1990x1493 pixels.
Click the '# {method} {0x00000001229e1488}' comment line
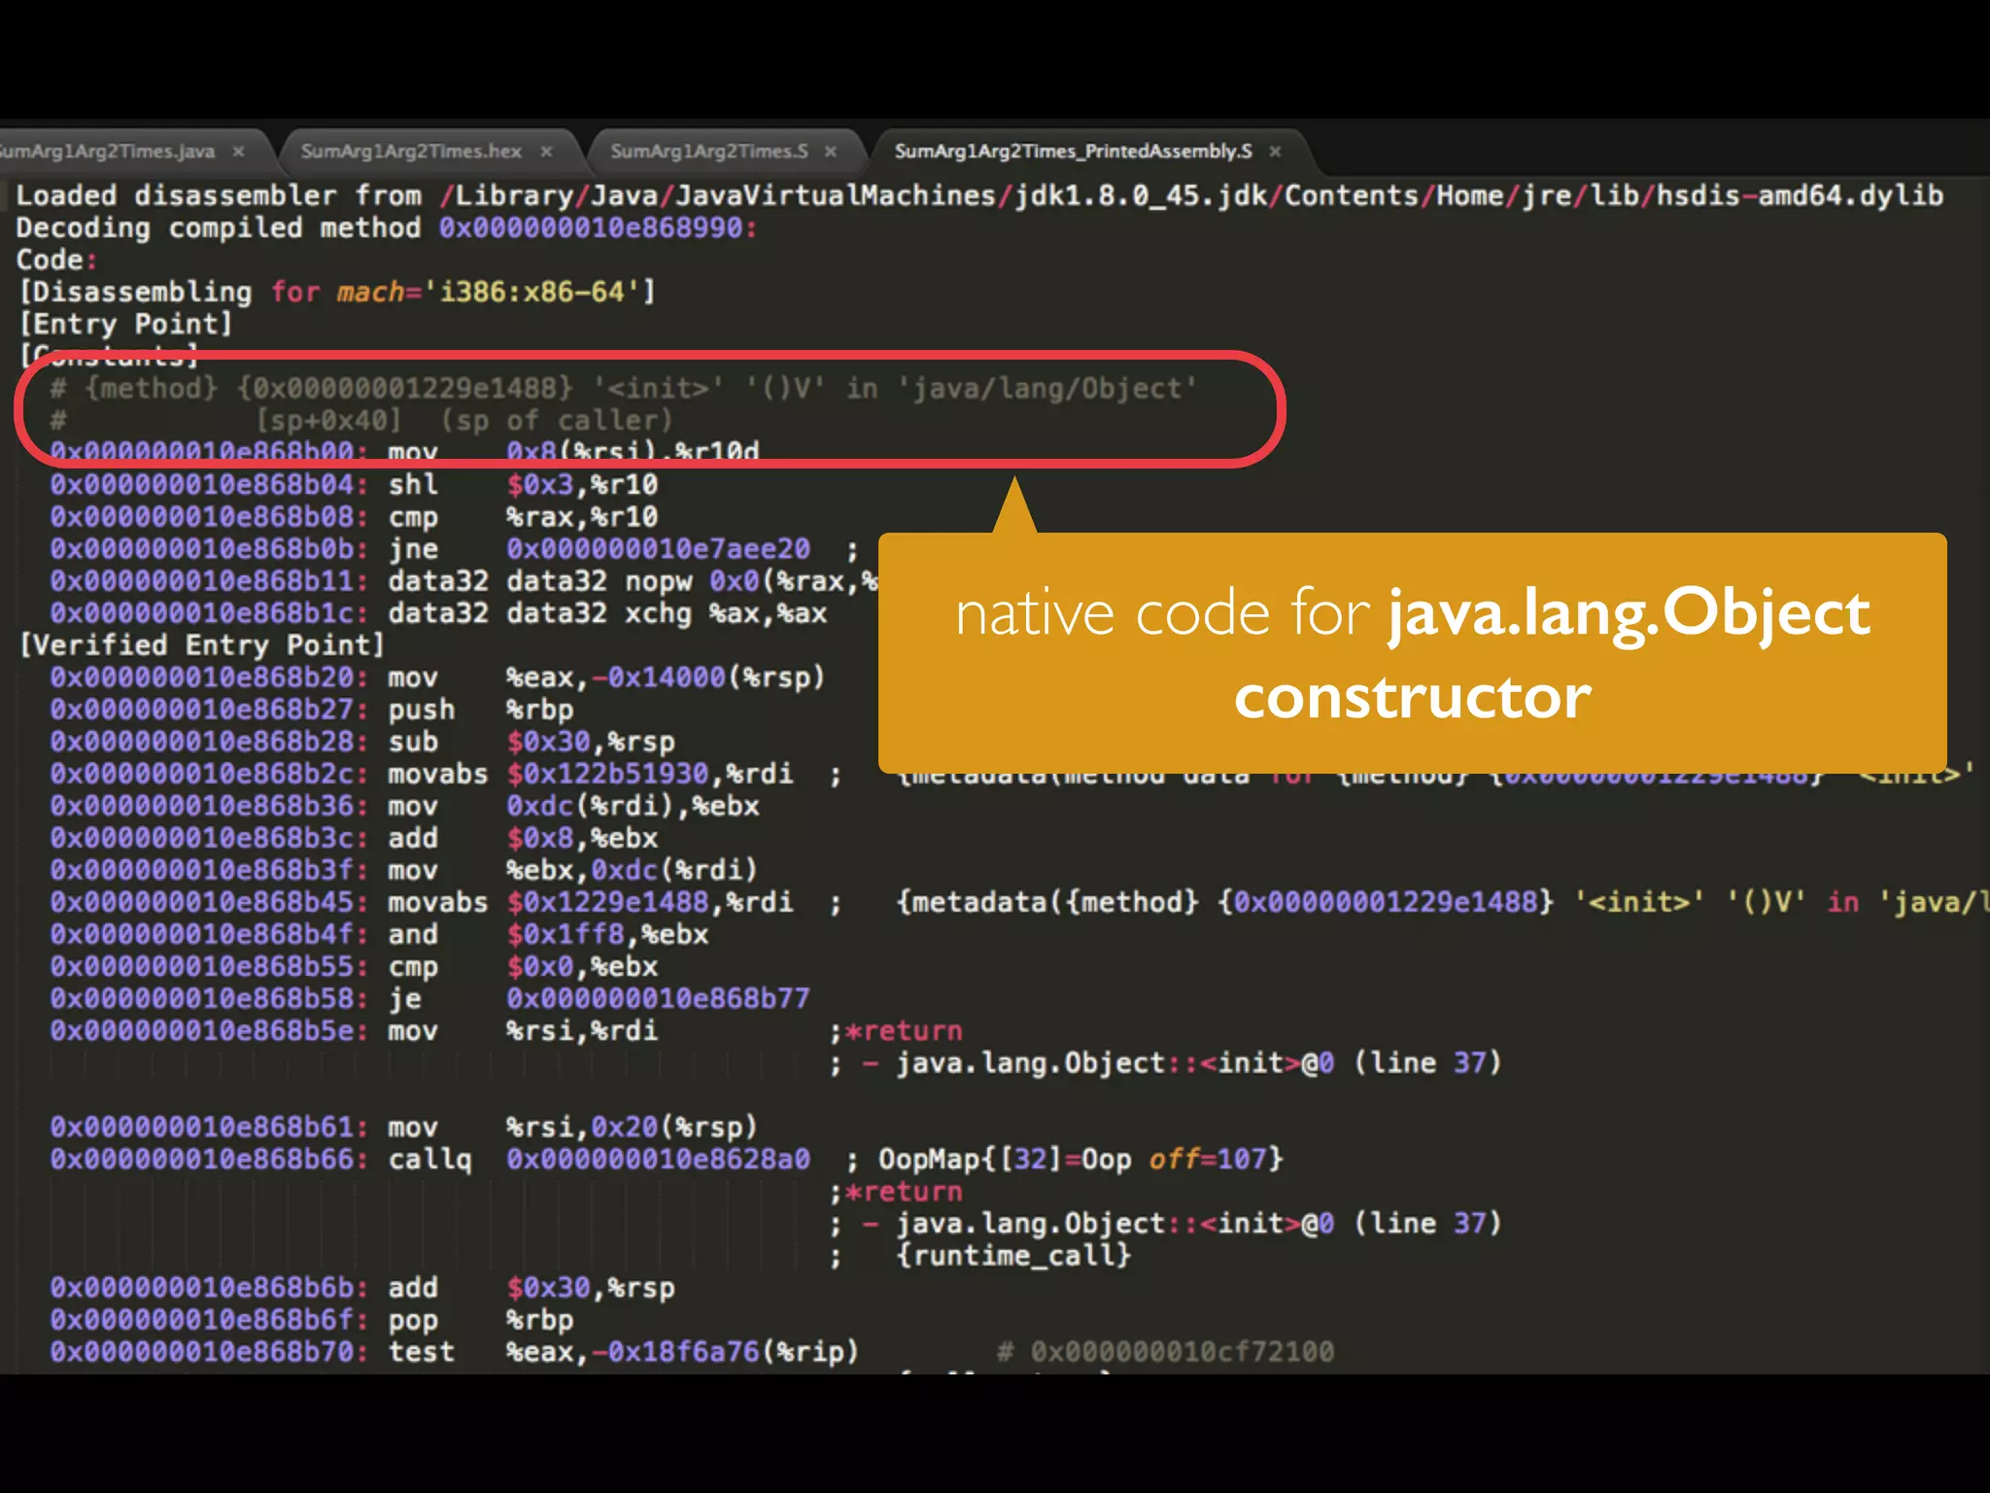(624, 389)
